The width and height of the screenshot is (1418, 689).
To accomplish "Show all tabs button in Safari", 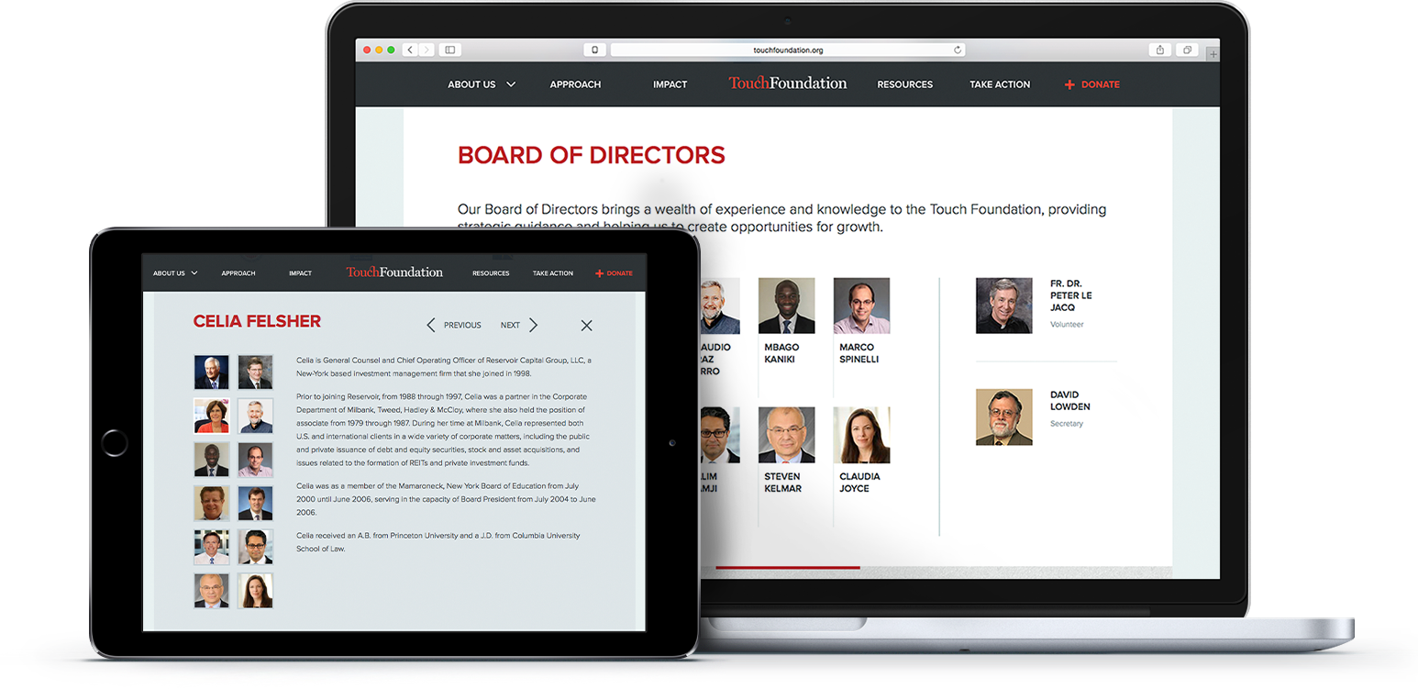I will click(x=1186, y=50).
